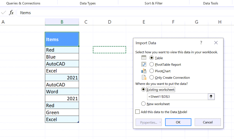This screenshot has height=139, width=234.
Task: Open Import Data dialog help question mark
Action: point(201,43)
